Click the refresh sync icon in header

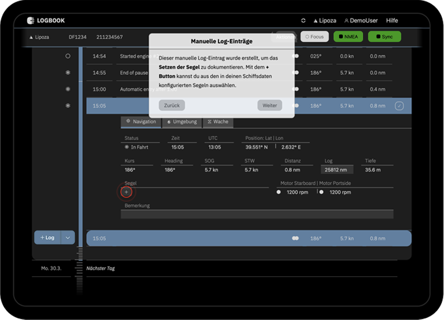pyautogui.click(x=303, y=21)
